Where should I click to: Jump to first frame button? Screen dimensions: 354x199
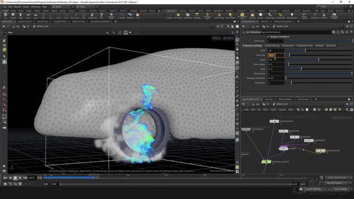click(x=5, y=178)
